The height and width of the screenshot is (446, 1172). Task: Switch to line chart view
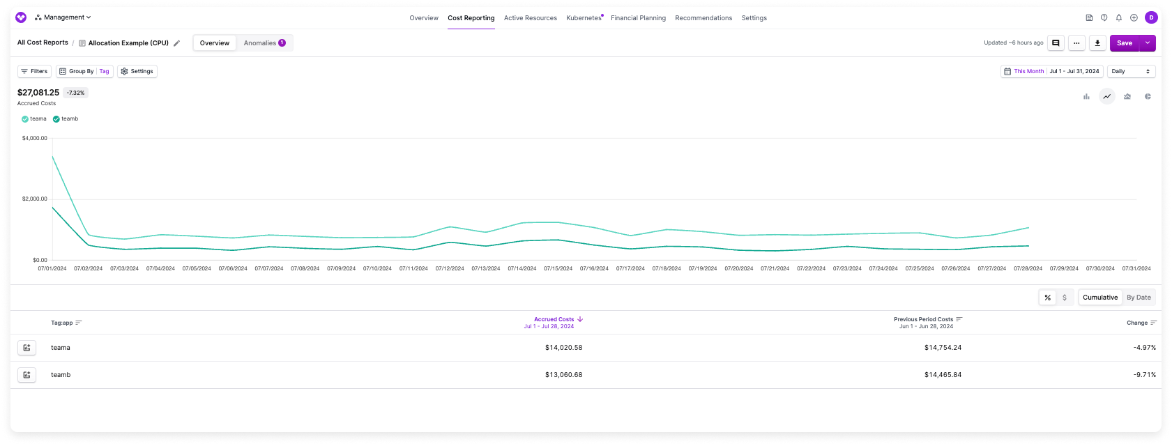(x=1107, y=96)
